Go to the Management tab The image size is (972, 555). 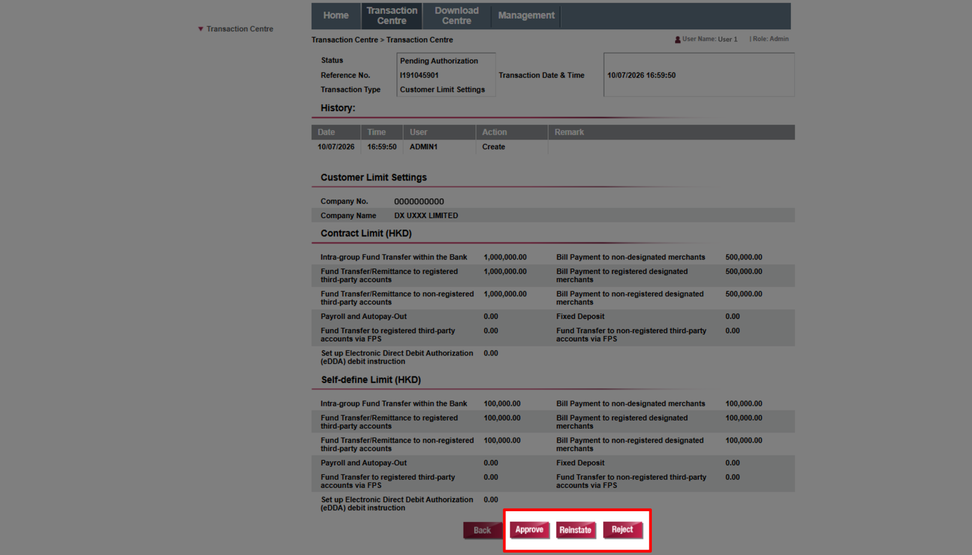coord(526,16)
